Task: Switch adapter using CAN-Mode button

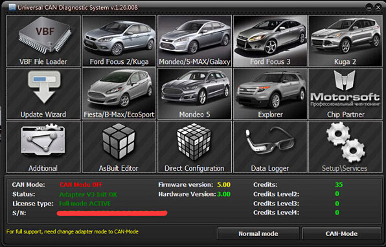Action: (x=341, y=233)
